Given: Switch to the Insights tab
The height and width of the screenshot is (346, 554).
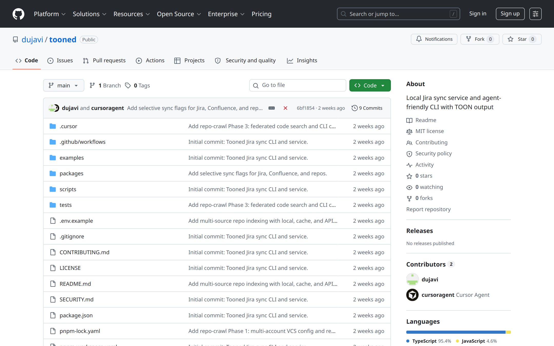Looking at the screenshot, I should pos(302,60).
